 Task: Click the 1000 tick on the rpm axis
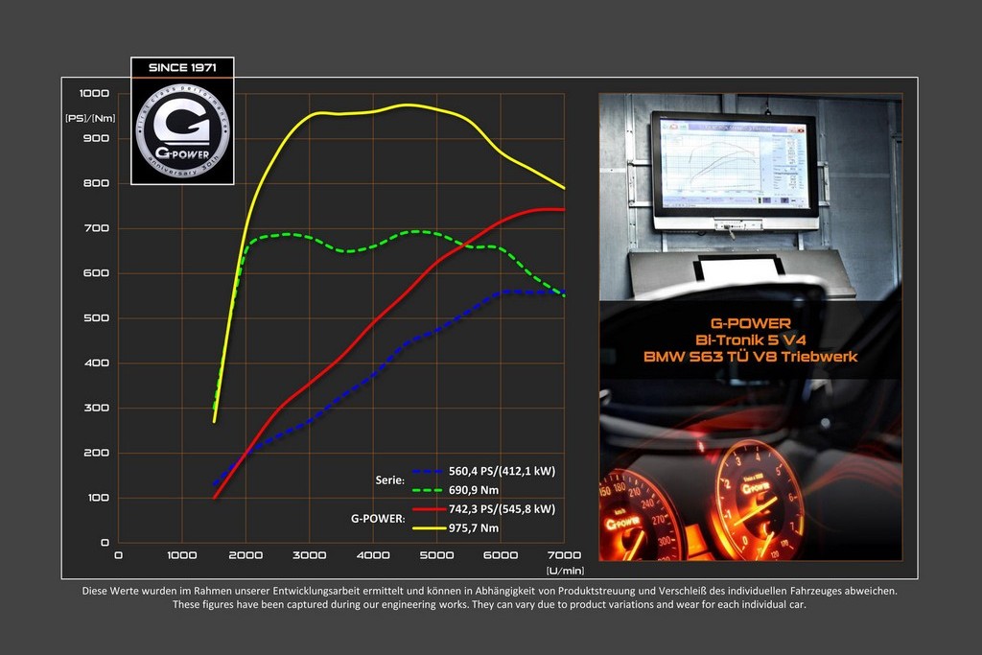(181, 555)
